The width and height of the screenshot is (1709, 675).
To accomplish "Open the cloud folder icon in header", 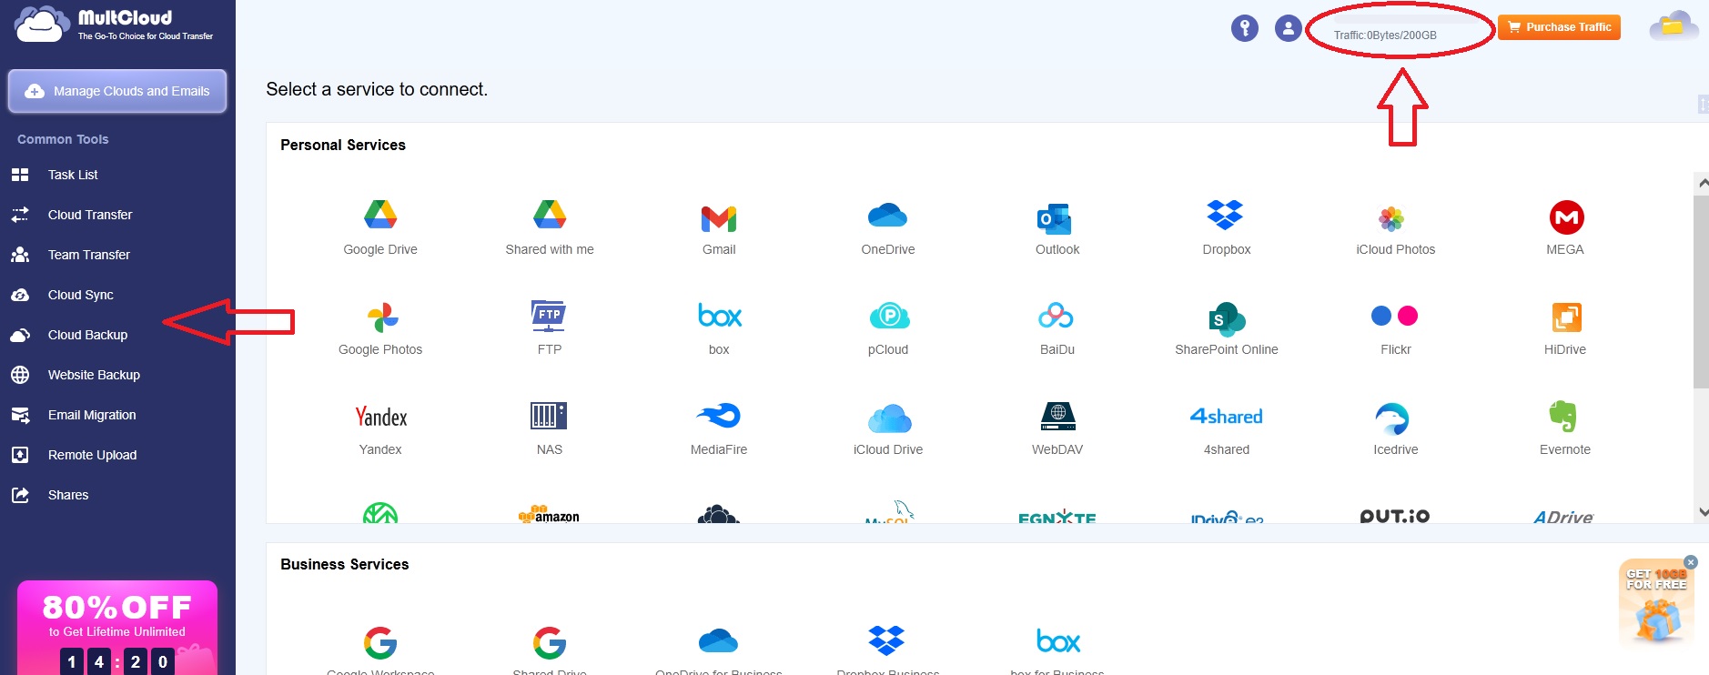I will [x=1673, y=26].
